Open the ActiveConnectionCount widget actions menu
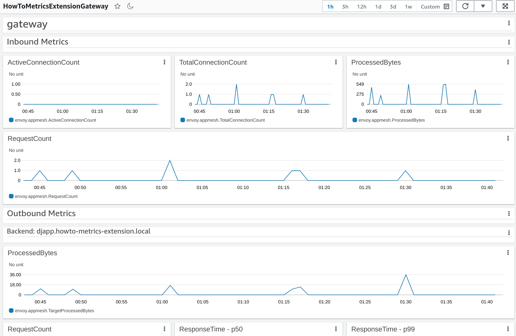516x336 pixels. [x=164, y=62]
